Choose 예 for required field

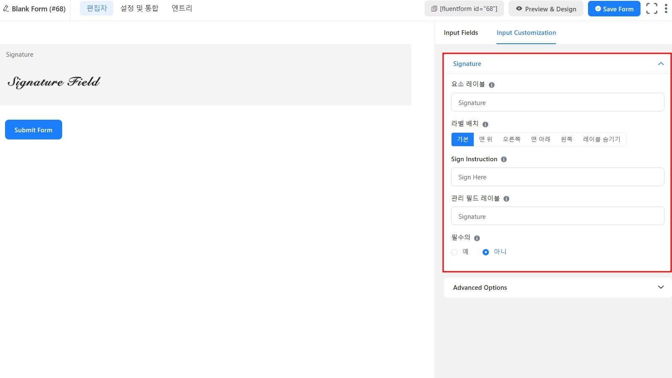tap(454, 252)
